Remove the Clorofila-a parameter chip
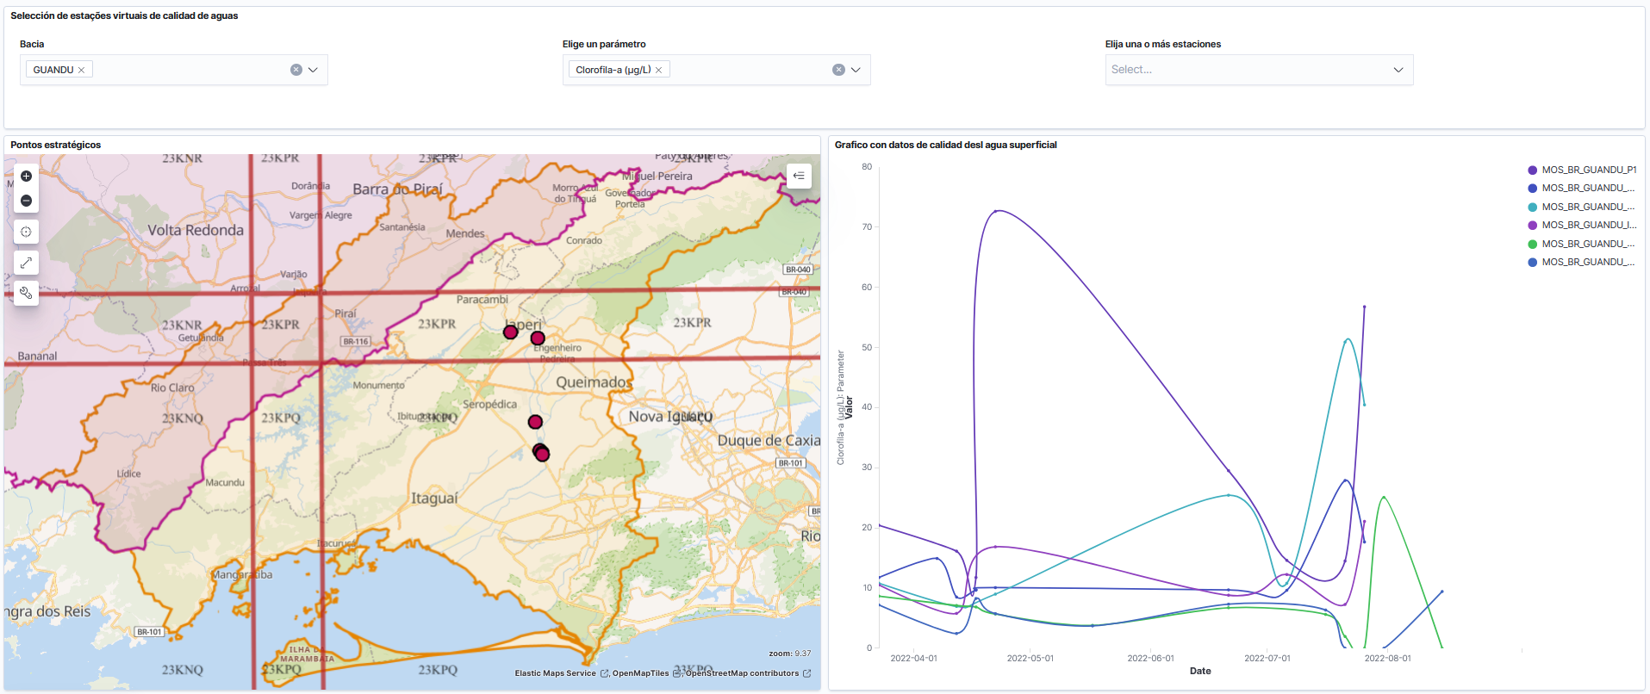The image size is (1650, 694). coord(659,71)
